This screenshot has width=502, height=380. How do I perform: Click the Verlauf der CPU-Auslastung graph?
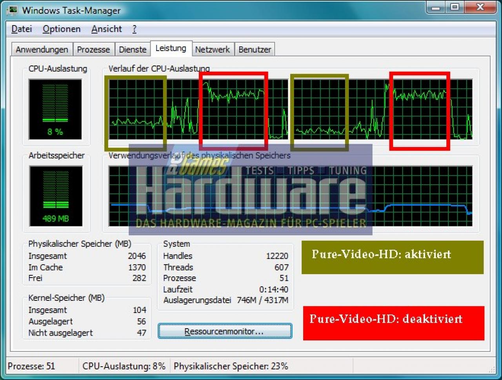(290, 109)
